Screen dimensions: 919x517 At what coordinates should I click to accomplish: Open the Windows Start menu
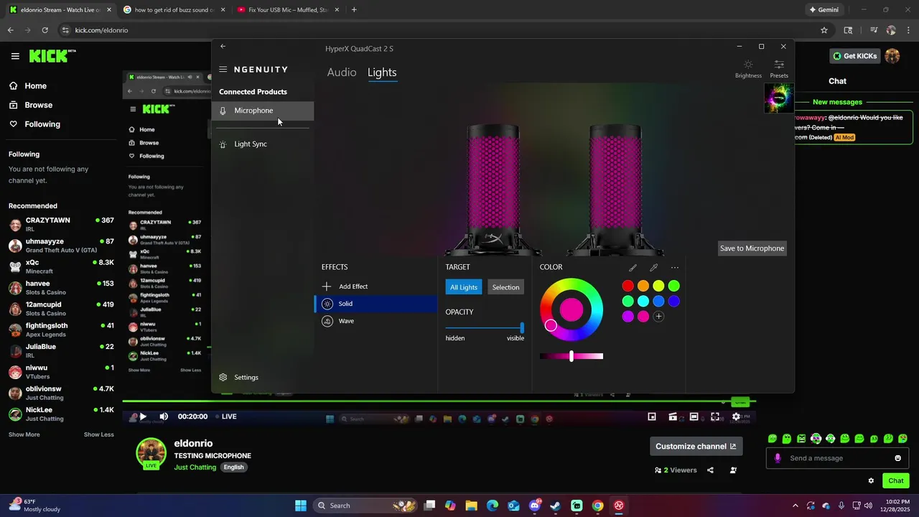301,506
